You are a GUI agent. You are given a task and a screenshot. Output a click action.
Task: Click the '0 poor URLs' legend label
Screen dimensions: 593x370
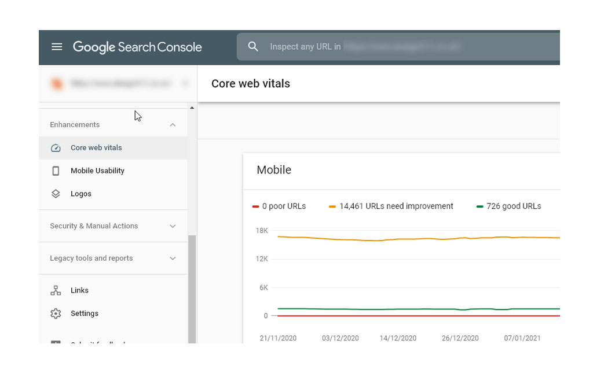pos(284,206)
